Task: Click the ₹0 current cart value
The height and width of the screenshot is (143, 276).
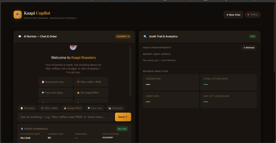Action: click(x=49, y=138)
